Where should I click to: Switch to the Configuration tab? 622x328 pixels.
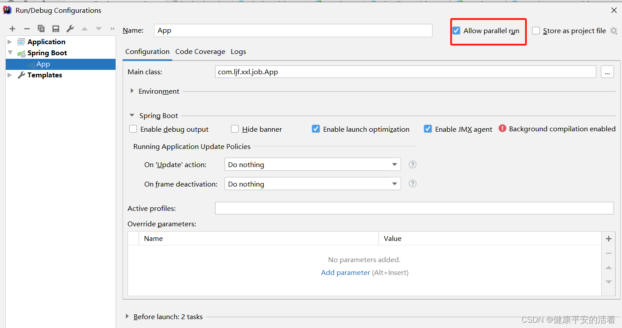coord(147,52)
